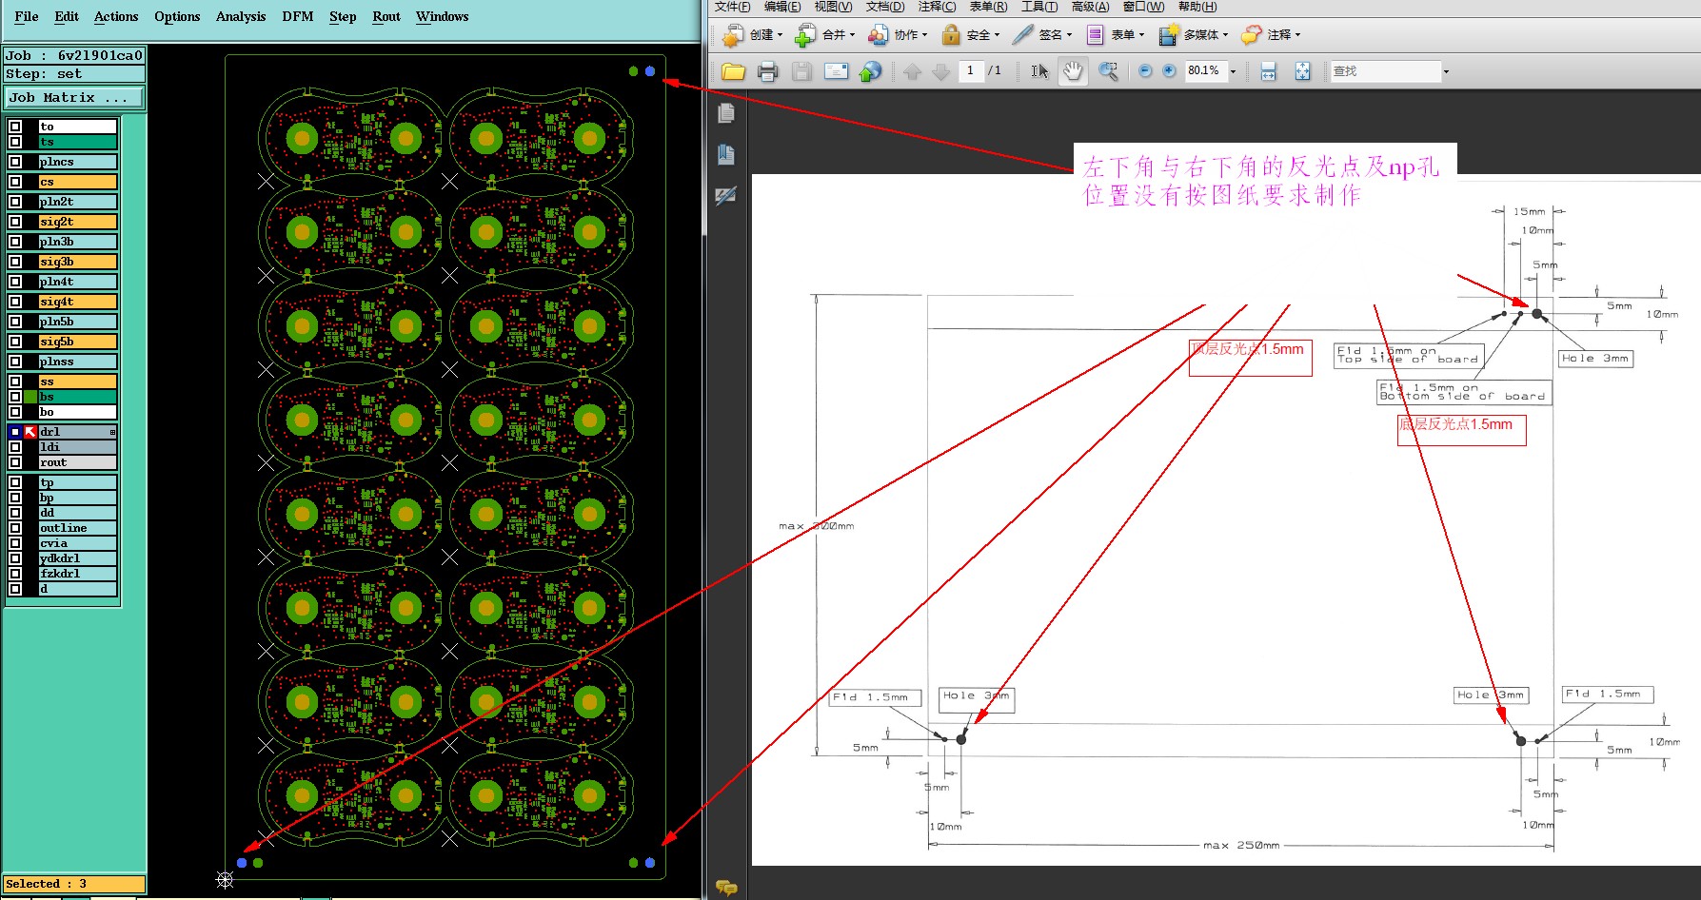The width and height of the screenshot is (1701, 900).
Task: Select the 'ydkdrl' layer name
Action: 77,558
